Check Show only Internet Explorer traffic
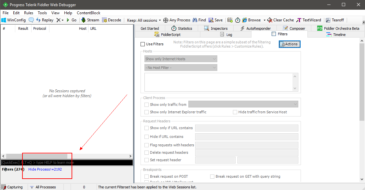This screenshot has height=190, width=365. [146, 112]
